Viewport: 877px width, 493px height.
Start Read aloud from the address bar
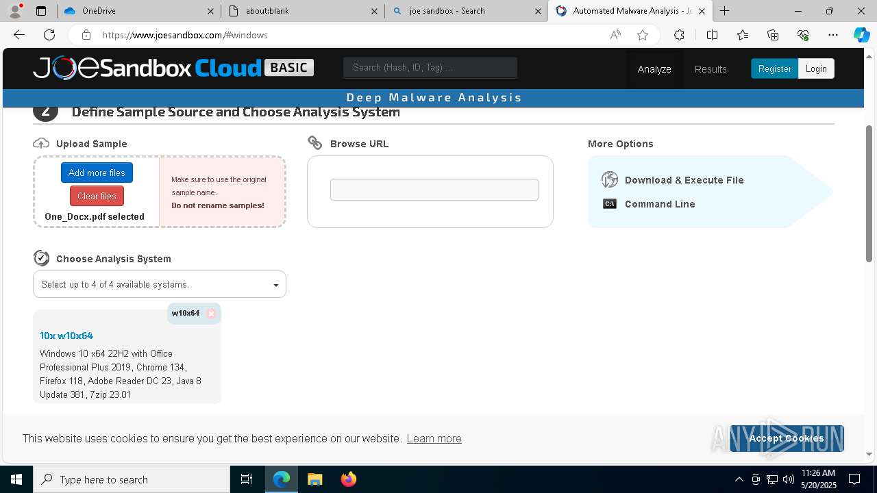coord(615,35)
